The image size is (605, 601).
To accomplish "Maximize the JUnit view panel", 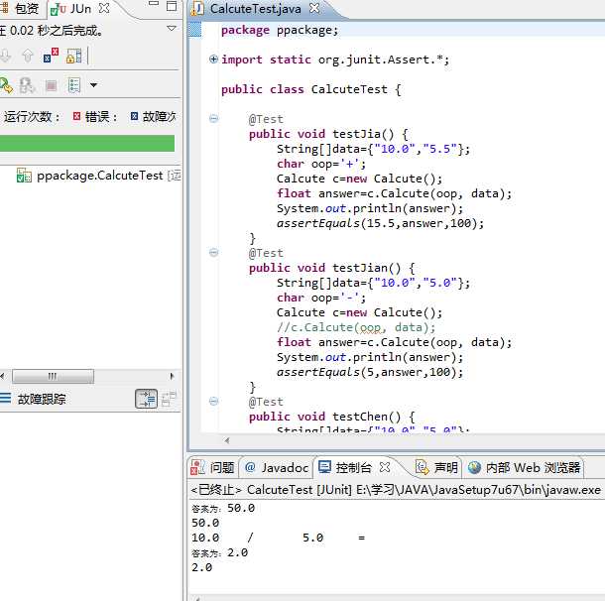I will (x=172, y=6).
